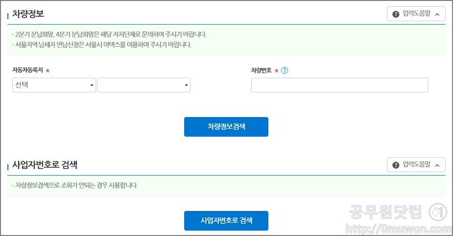Click the 사업자번호로 검색 button
The width and height of the screenshot is (453, 236).
[226, 221]
